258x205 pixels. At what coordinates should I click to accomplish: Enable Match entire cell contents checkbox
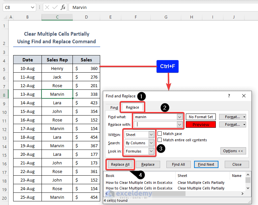click(x=159, y=140)
